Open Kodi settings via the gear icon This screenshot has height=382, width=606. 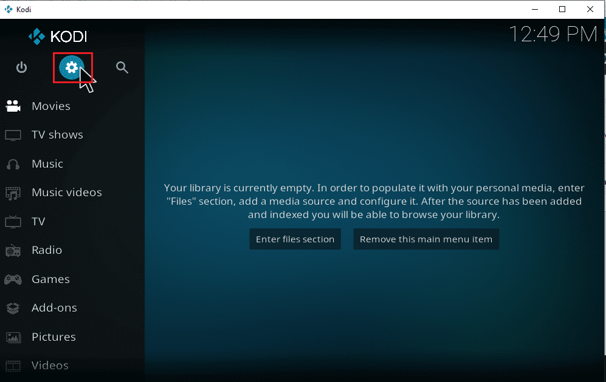pyautogui.click(x=72, y=67)
